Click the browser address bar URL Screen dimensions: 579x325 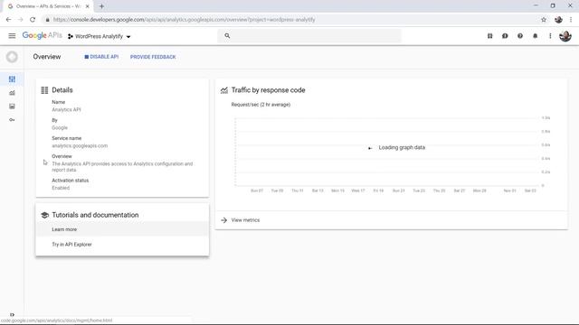[184, 20]
